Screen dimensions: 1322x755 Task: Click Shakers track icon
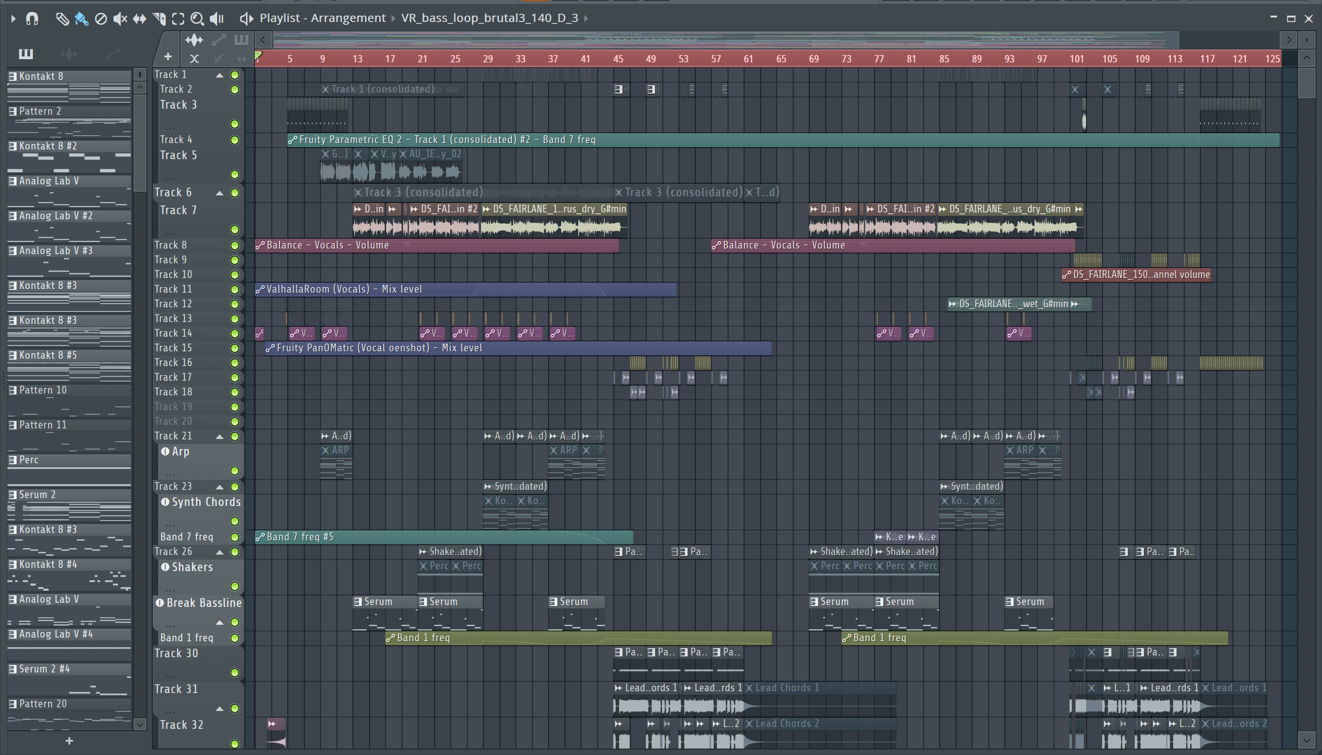(x=165, y=567)
